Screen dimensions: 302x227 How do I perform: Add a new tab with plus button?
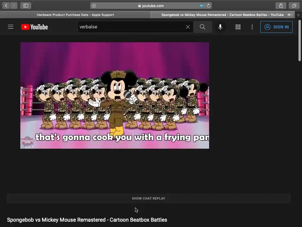pos(298,15)
